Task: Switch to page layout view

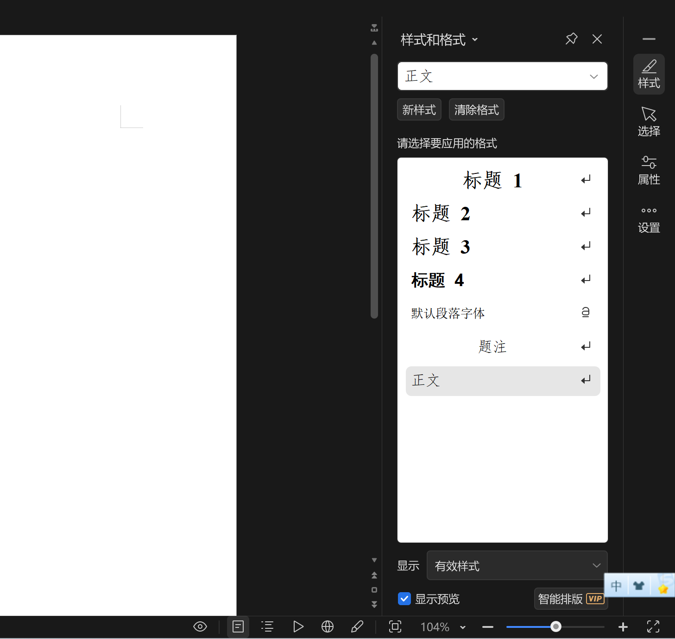Action: coord(238,627)
